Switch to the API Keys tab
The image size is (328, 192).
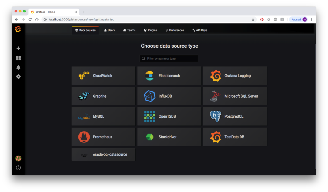[x=200, y=30]
